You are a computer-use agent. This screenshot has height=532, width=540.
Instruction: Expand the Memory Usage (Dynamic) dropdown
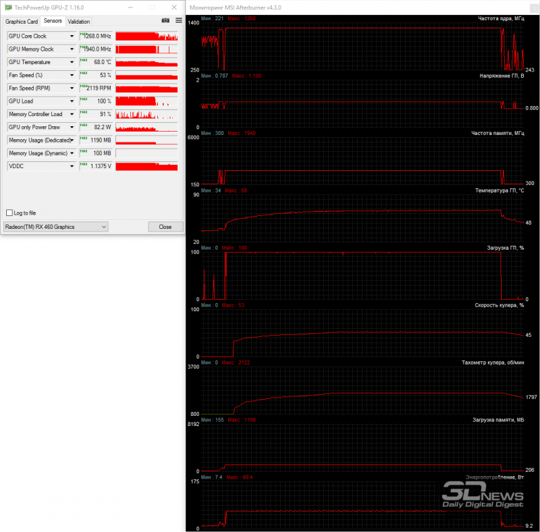(x=72, y=153)
